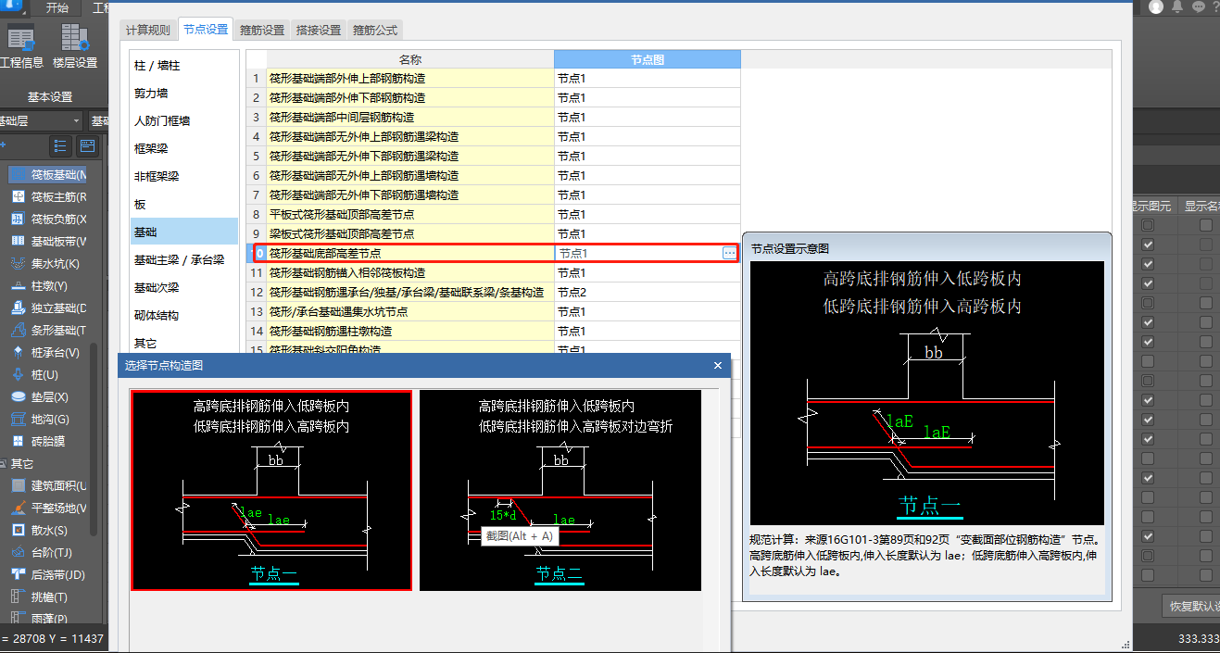Select 筏板基础(M) component icon
The width and height of the screenshot is (1220, 653).
point(18,174)
